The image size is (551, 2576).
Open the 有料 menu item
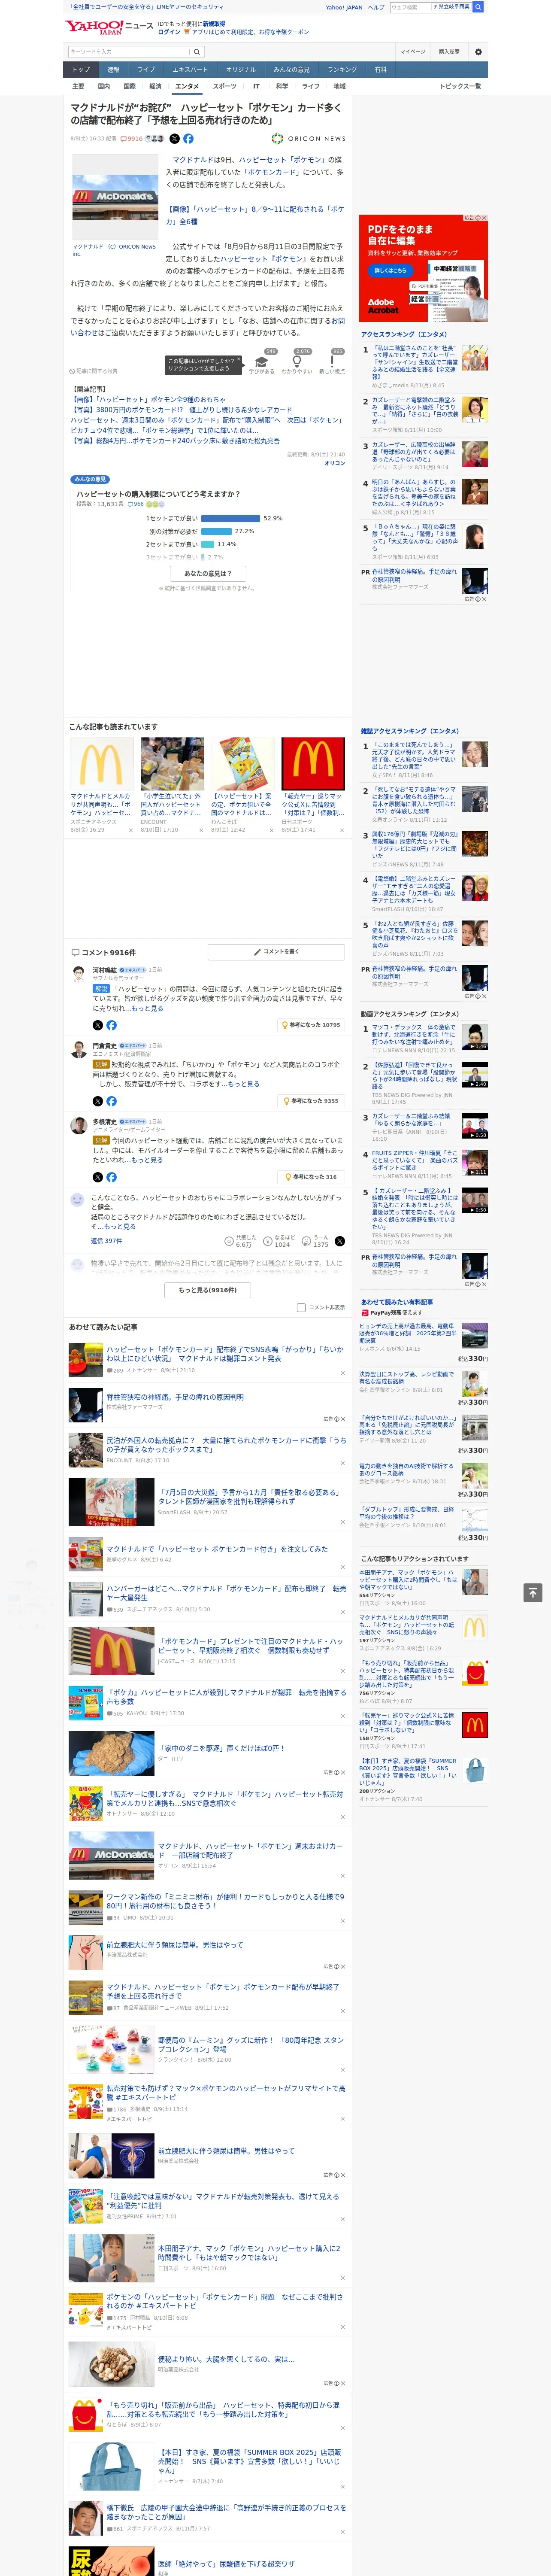click(x=381, y=69)
